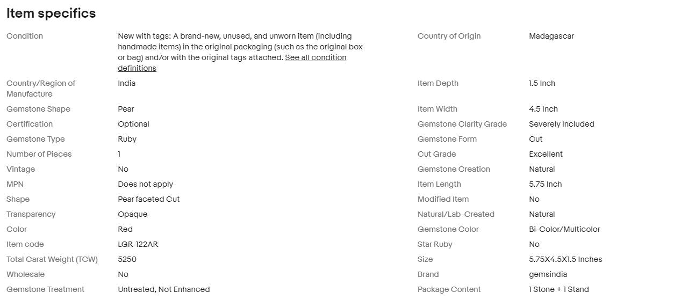Select the Severely Included clarity grade text
Screen dimensions: 674x307
coord(562,124)
